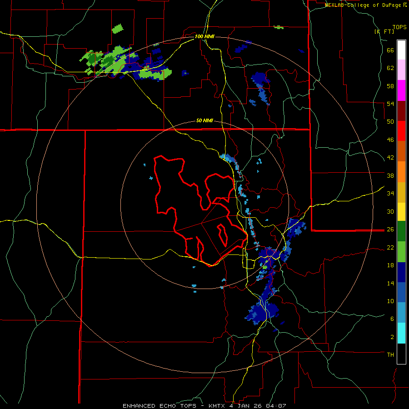Pick the magenta band in the tops legend

[401, 90]
